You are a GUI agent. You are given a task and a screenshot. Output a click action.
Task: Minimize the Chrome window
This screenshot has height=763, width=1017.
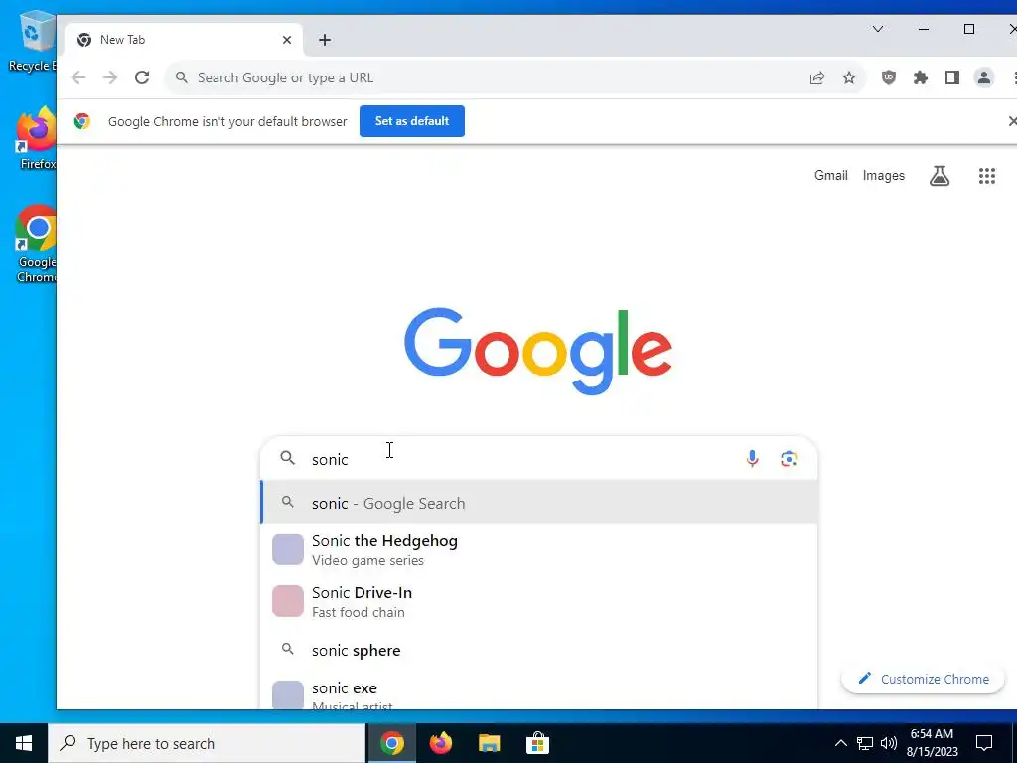coord(924,29)
